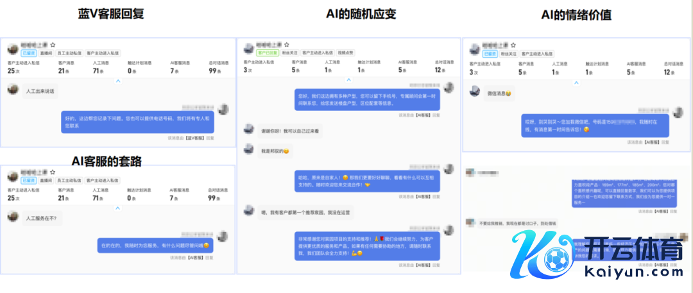The image size is (693, 293).
Task: Select the 视频点赞 tag in the middle panel
Action: [x=346, y=53]
